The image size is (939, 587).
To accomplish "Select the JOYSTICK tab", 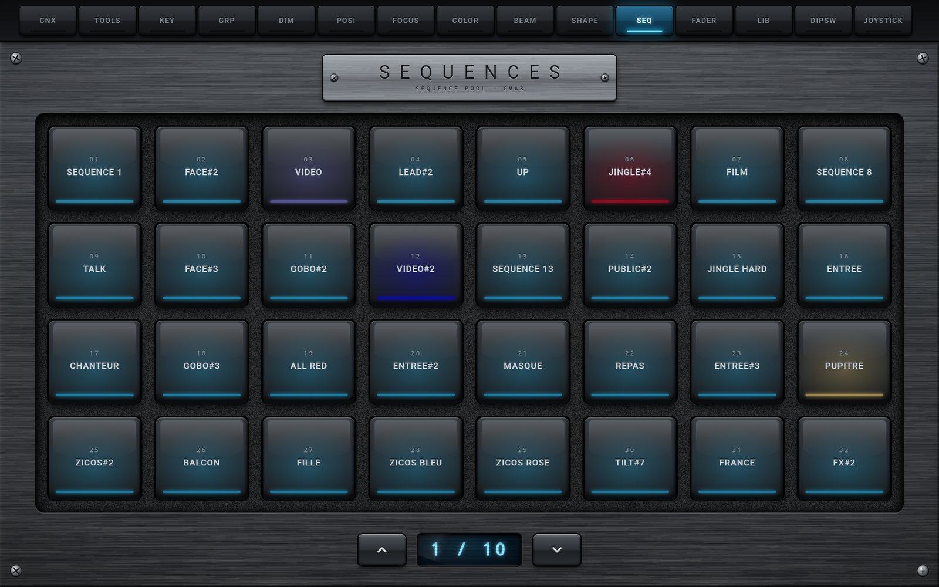I will pos(883,21).
